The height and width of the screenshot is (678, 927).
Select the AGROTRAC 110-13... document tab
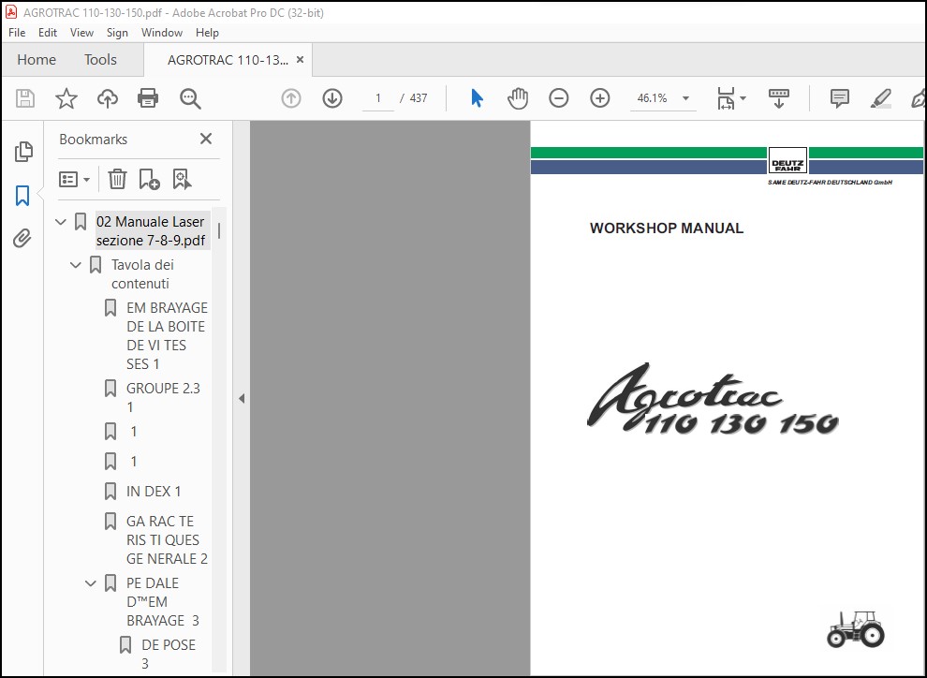(x=228, y=60)
